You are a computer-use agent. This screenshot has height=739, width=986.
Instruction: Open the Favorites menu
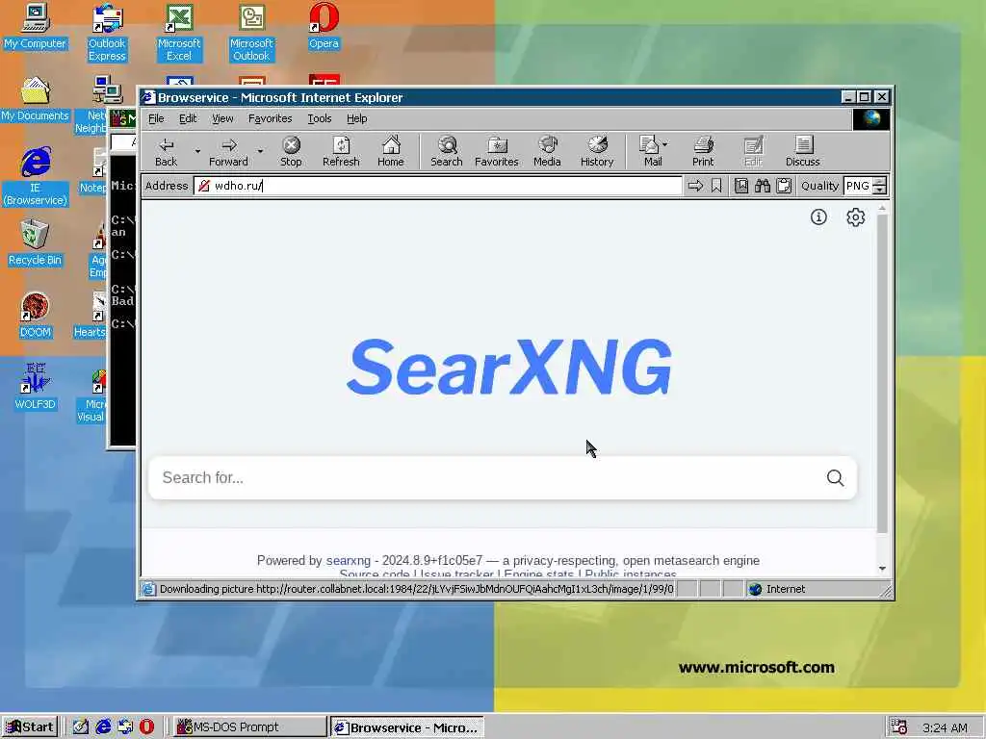pyautogui.click(x=270, y=118)
